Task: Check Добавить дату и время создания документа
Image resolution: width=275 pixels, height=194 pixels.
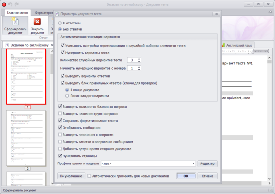Action: [60, 149]
